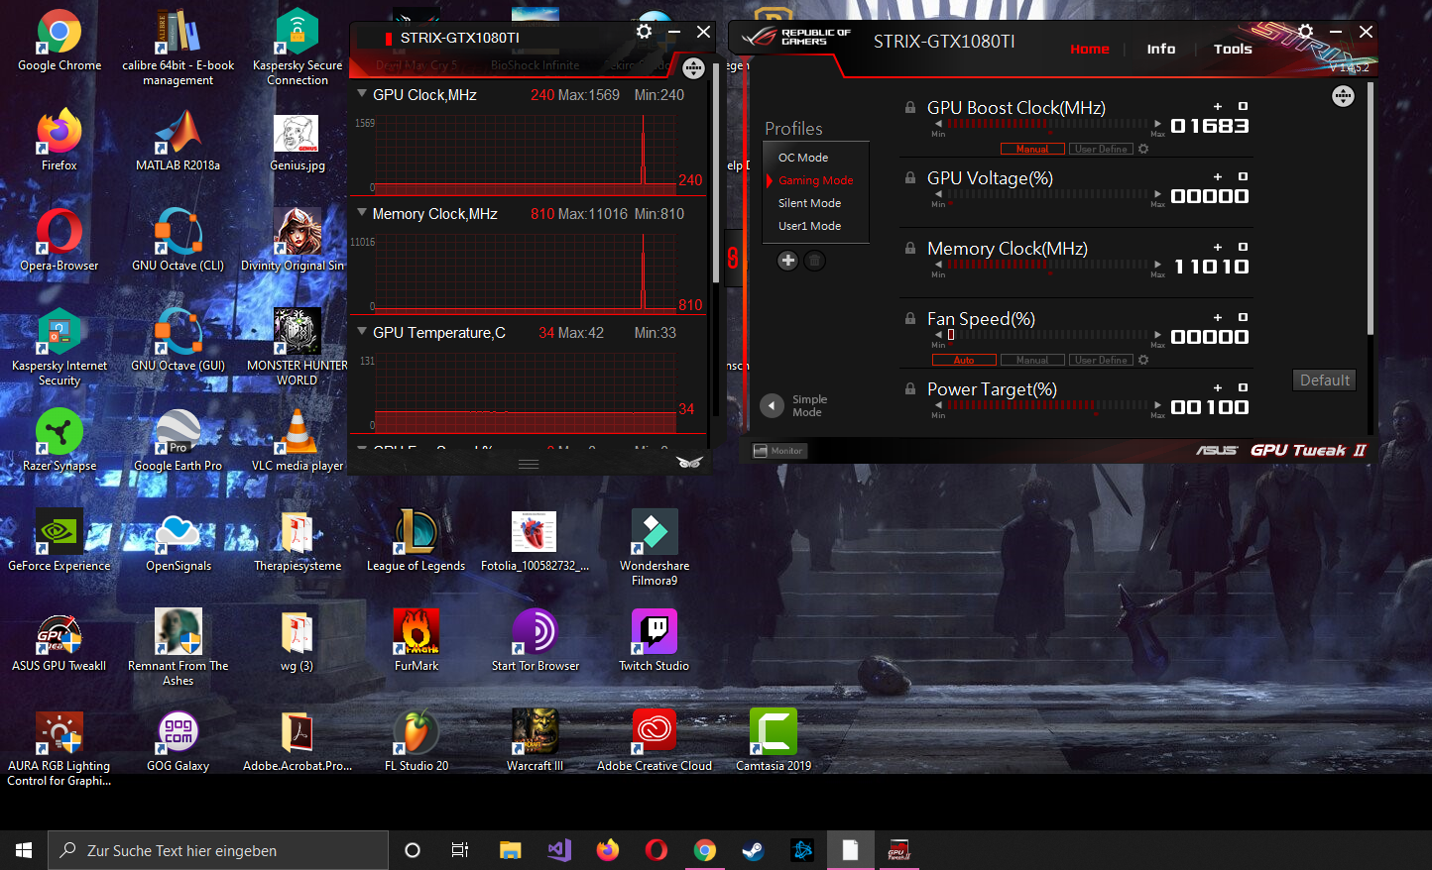Screen dimensions: 1432x870
Task: Open settings gear in GPU Tweak main window
Action: coord(1306,32)
